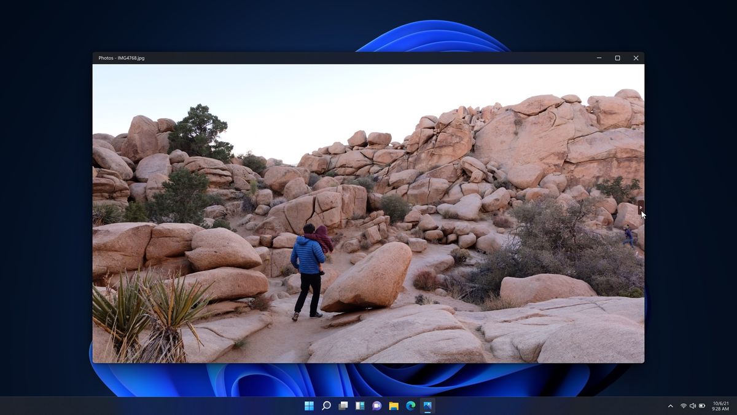The height and width of the screenshot is (415, 737).
Task: Minimize the Photos window
Action: point(598,58)
